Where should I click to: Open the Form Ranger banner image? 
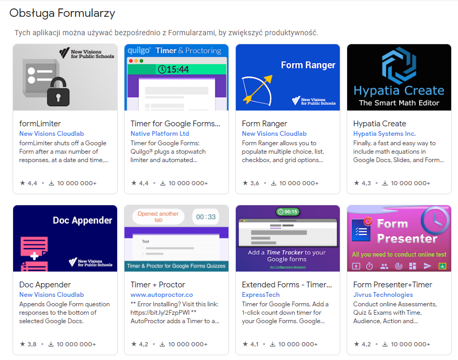coord(288,77)
